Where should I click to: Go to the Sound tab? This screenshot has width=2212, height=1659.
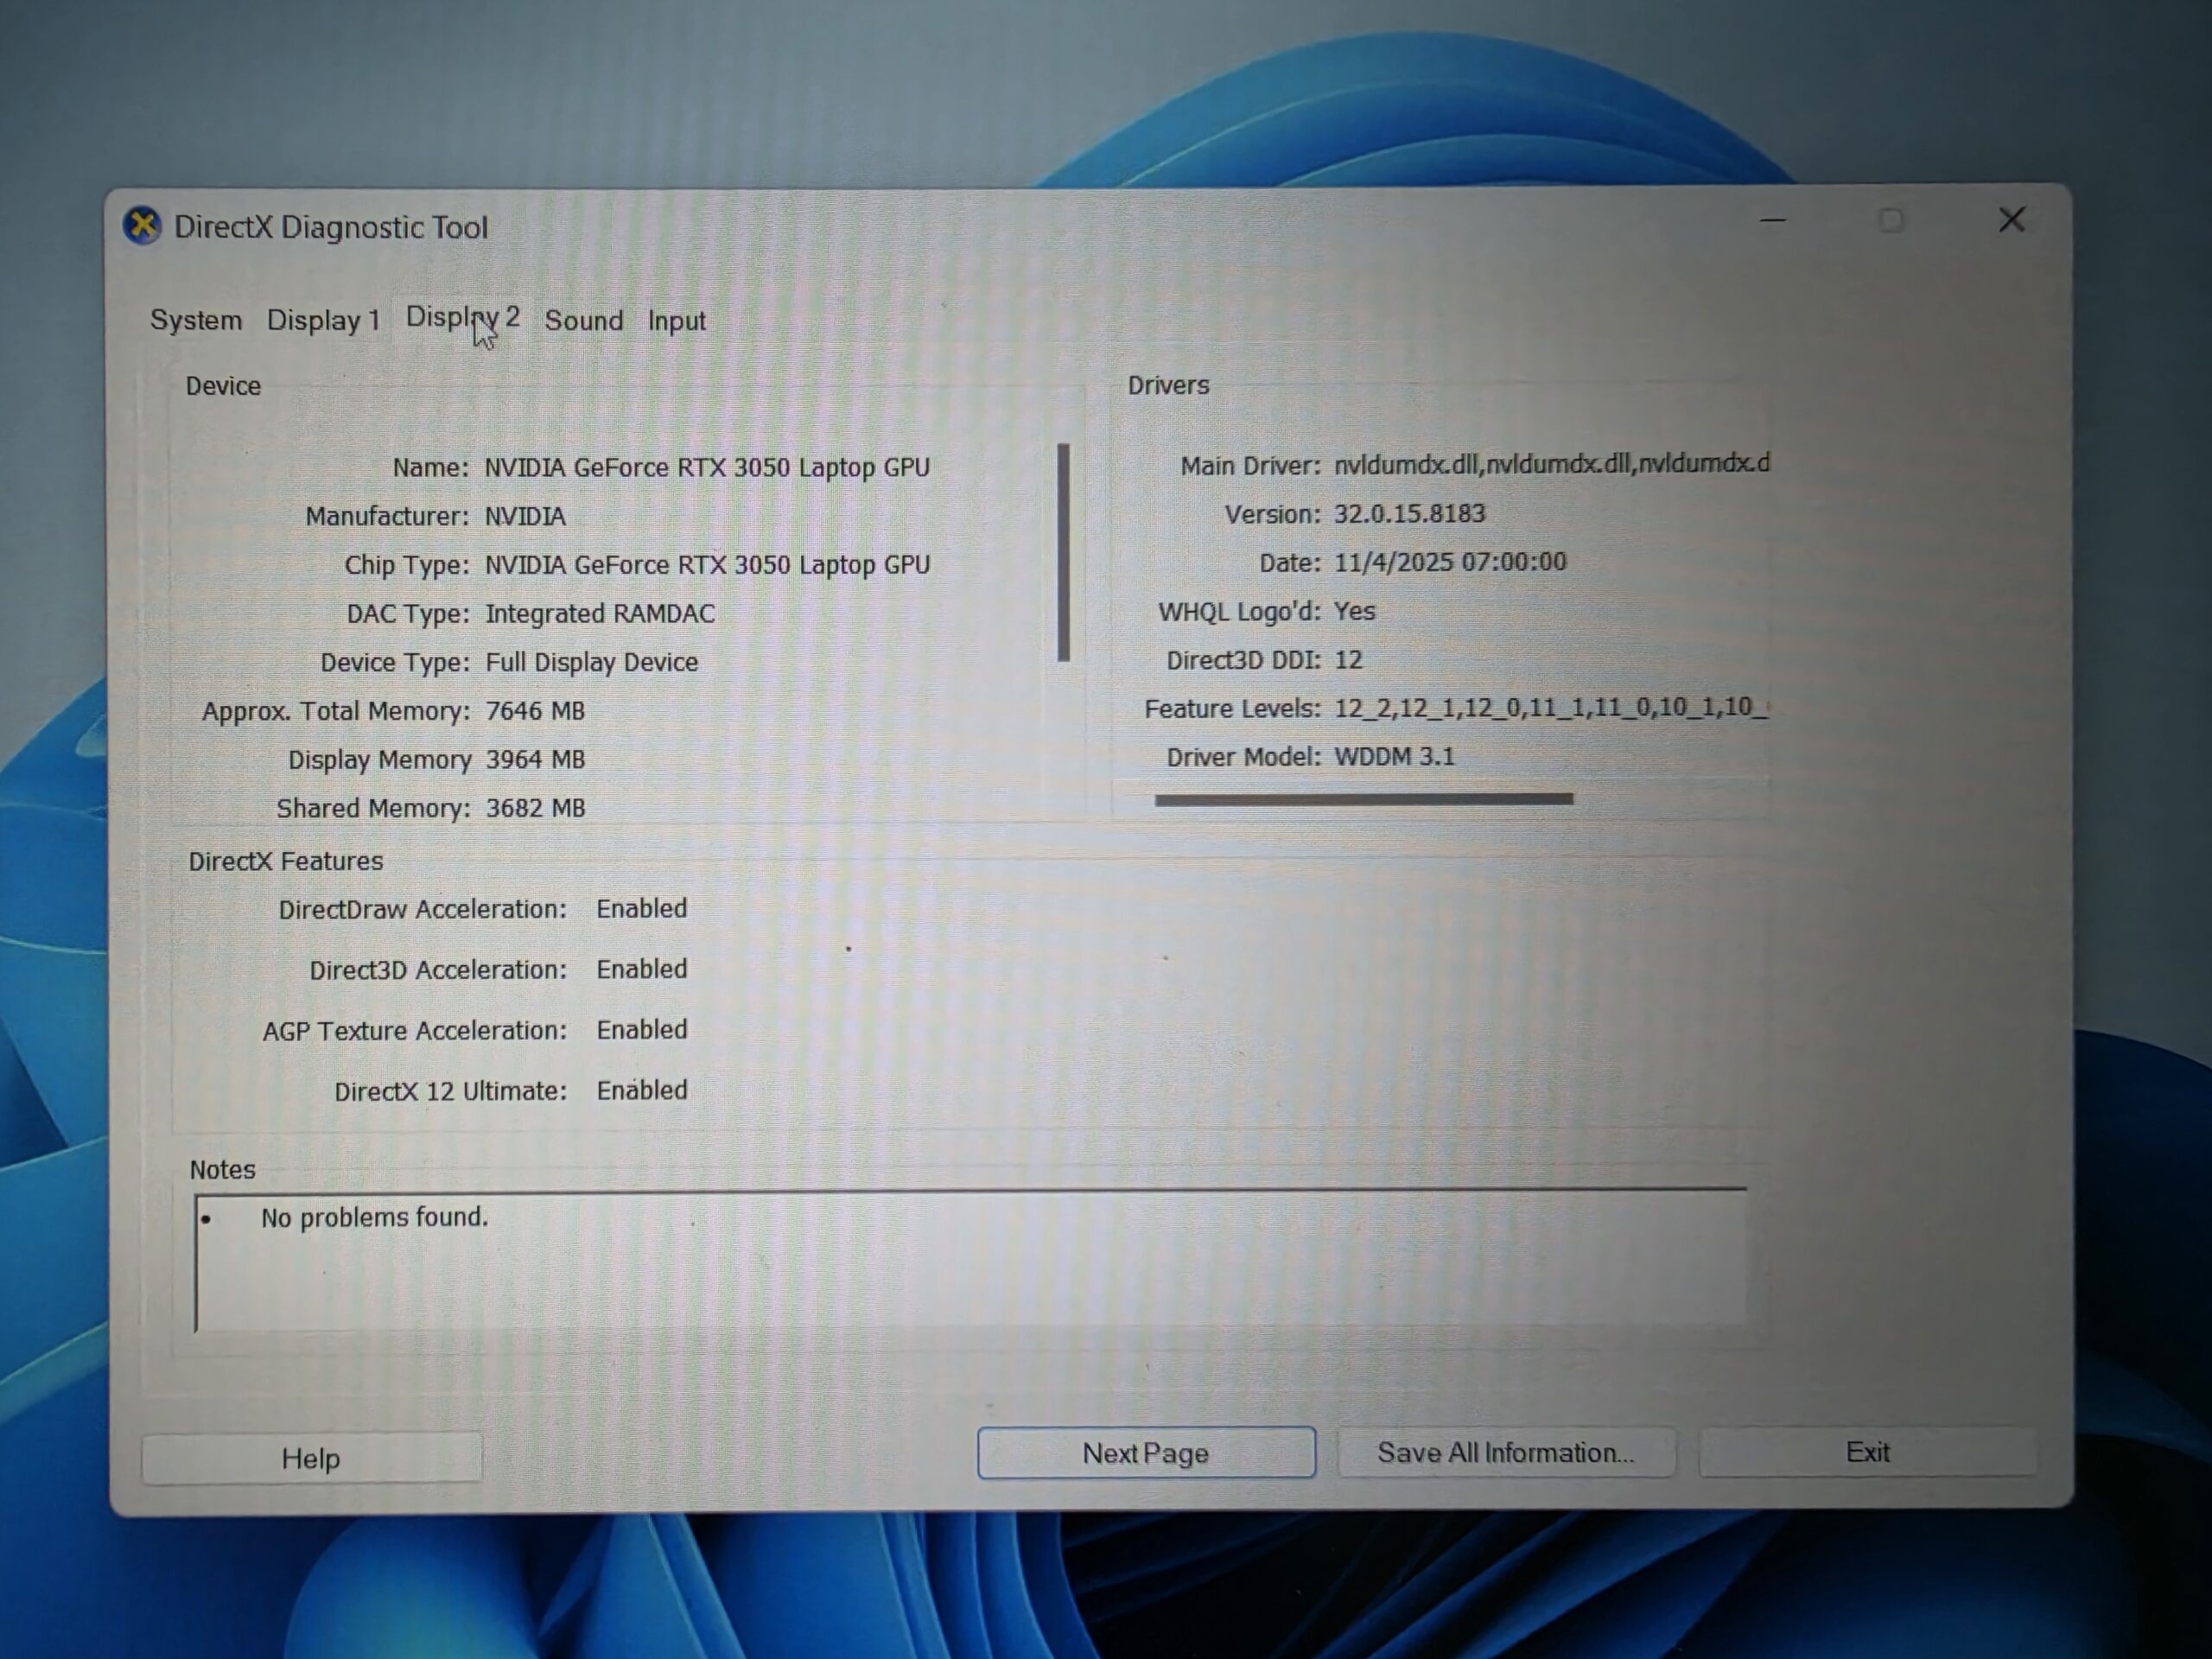coord(583,320)
